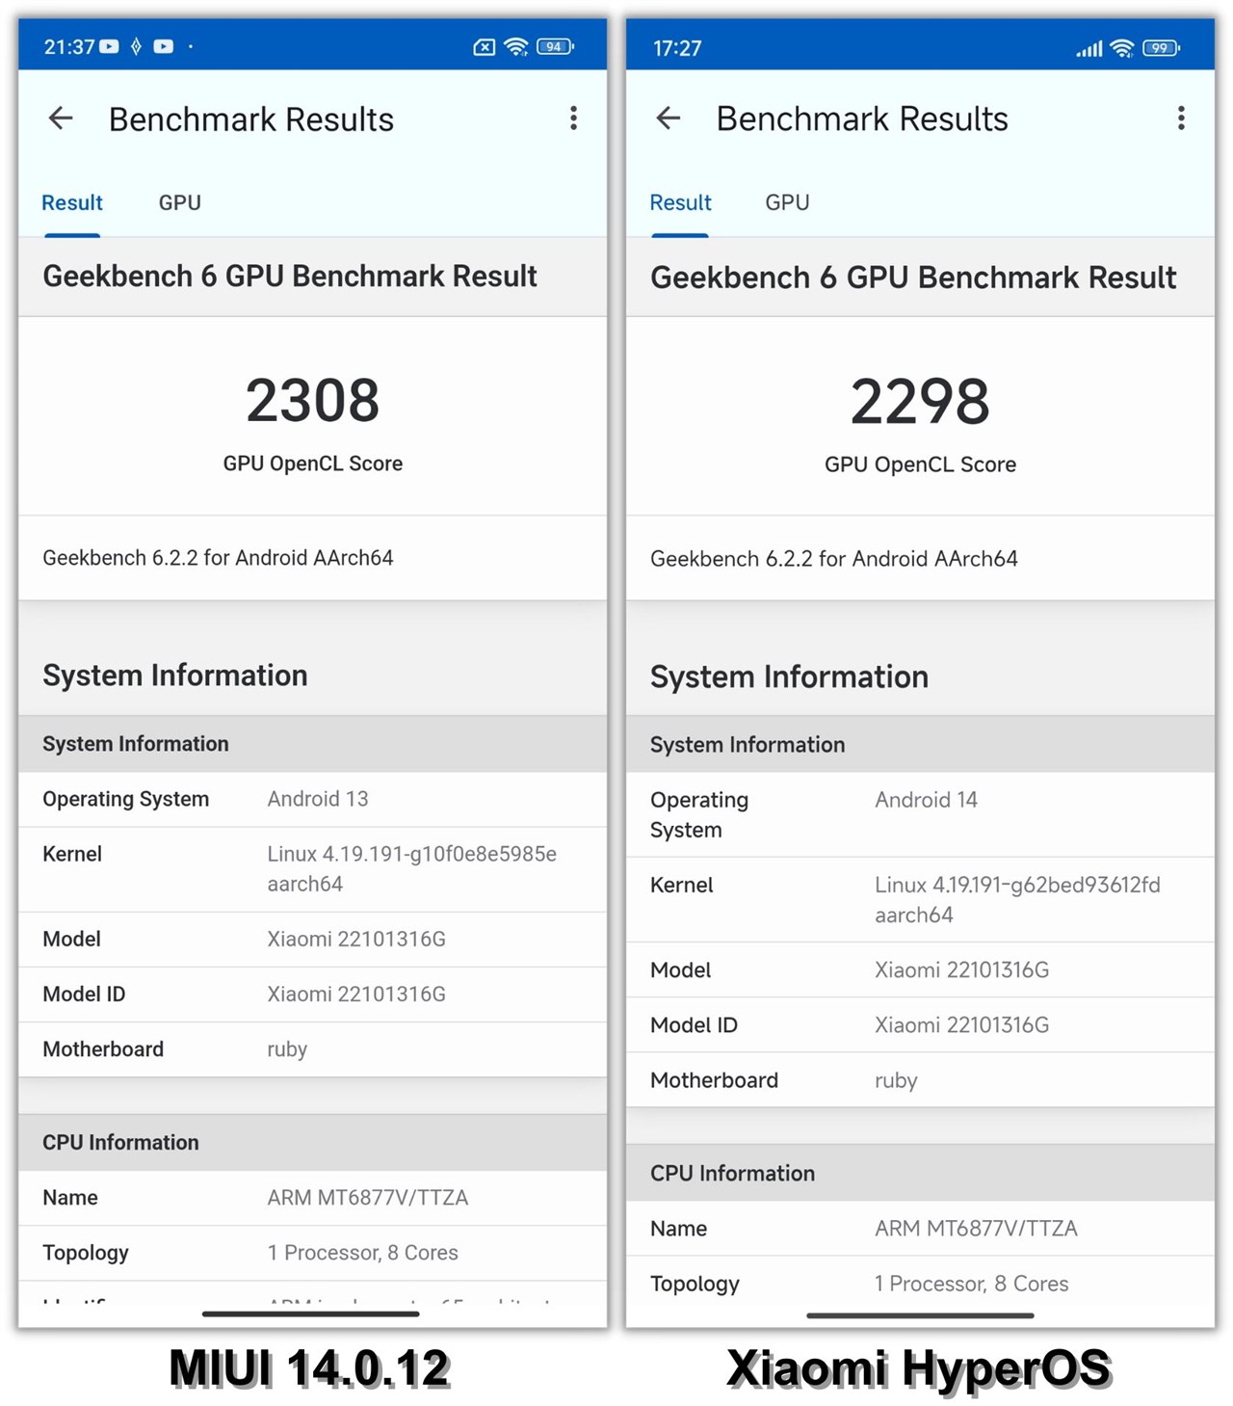Viewport: 1233px width, 1406px height.
Task: Tap the battery indicator showing 94 on MIUI
Action: (x=553, y=45)
